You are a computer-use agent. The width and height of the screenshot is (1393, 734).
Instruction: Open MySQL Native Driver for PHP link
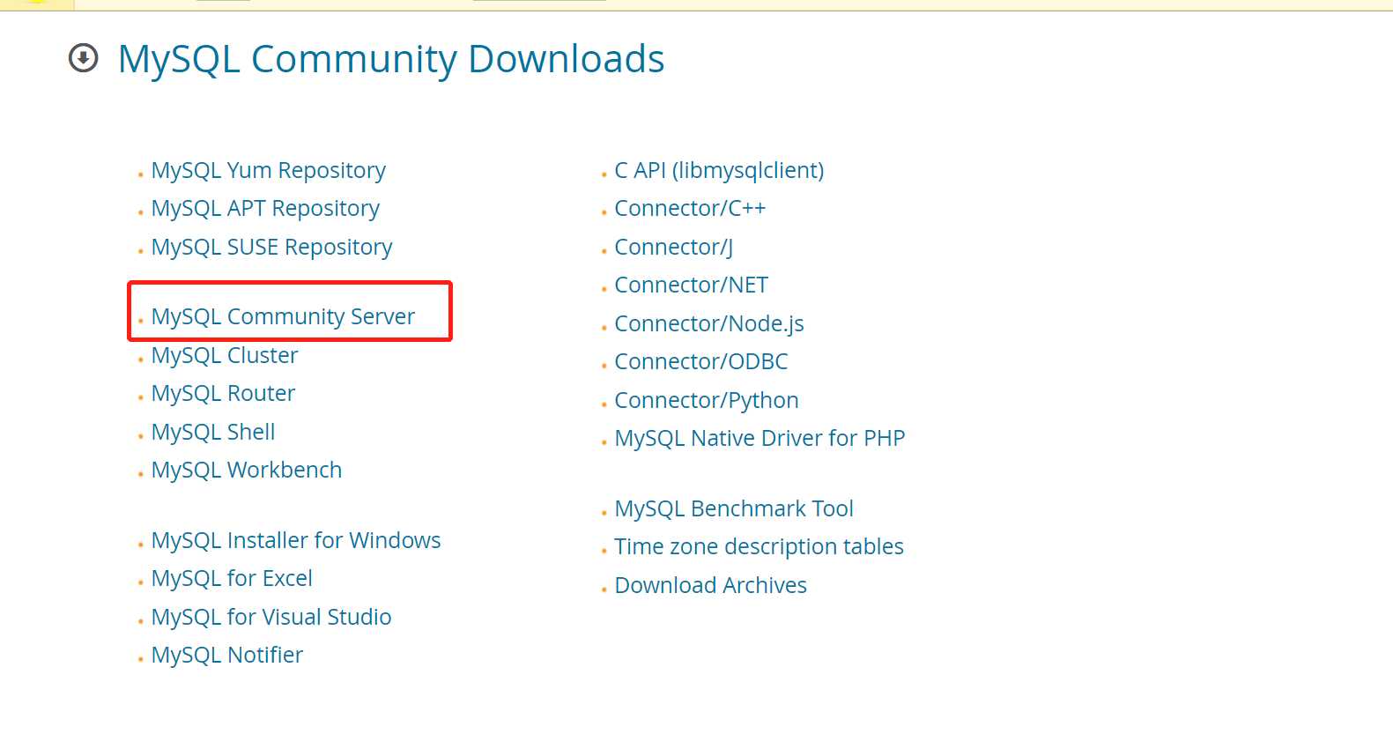click(x=760, y=438)
